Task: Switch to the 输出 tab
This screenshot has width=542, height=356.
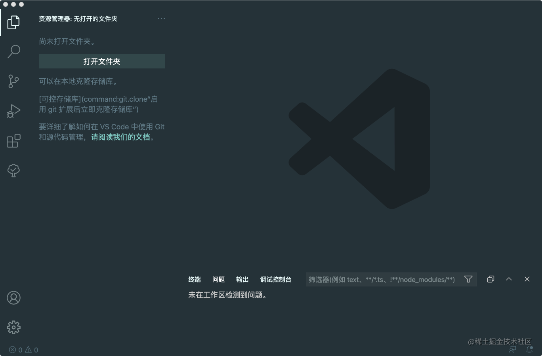Action: click(x=242, y=280)
